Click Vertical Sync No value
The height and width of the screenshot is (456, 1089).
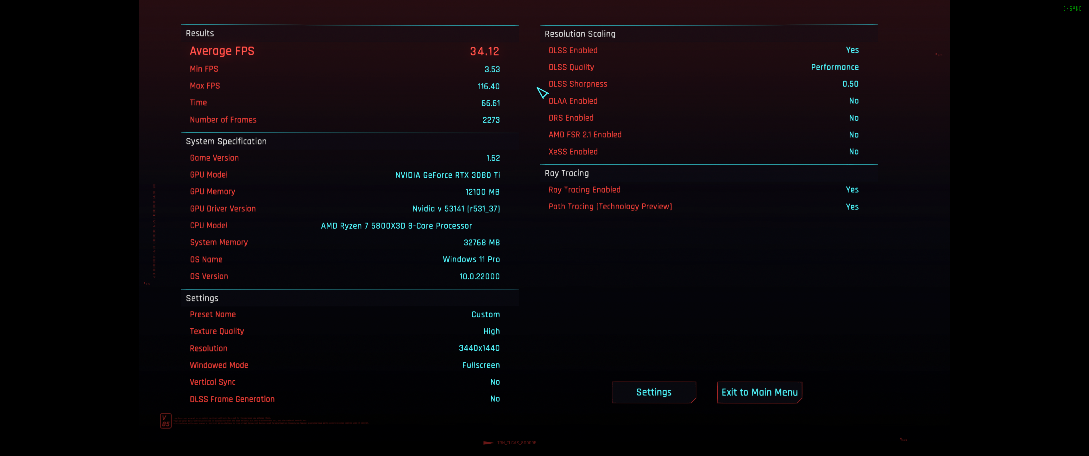[x=494, y=382]
